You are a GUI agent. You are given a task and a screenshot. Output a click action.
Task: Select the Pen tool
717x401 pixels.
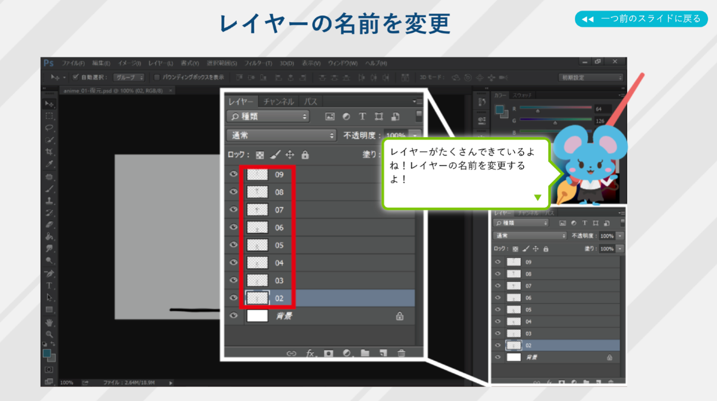tap(49, 273)
